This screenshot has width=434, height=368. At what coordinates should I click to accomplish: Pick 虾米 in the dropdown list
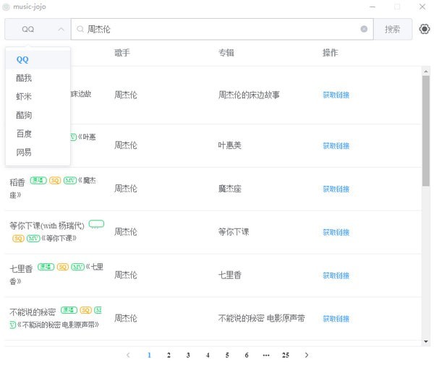24,96
